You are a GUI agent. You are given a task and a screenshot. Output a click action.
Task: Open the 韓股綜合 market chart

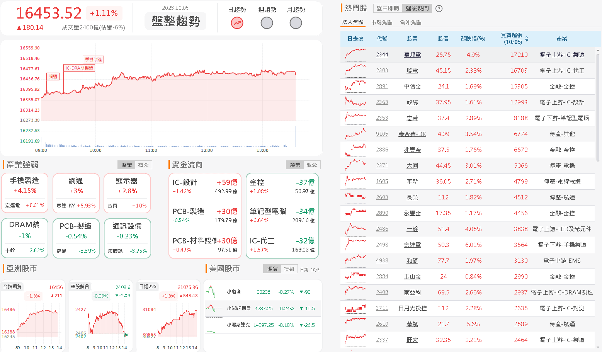click(100, 316)
